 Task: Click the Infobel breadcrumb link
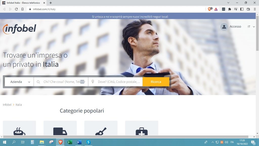click(x=7, y=105)
